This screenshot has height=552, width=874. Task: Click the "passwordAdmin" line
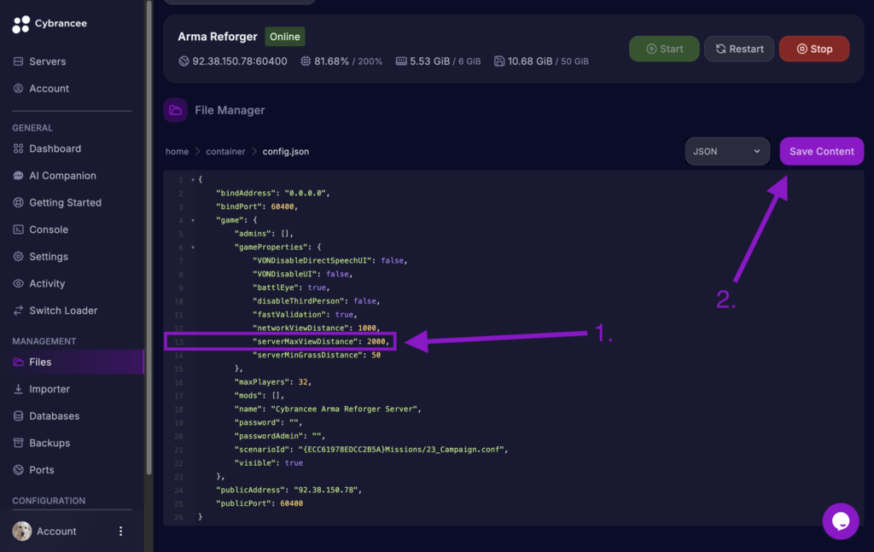pyautogui.click(x=280, y=436)
